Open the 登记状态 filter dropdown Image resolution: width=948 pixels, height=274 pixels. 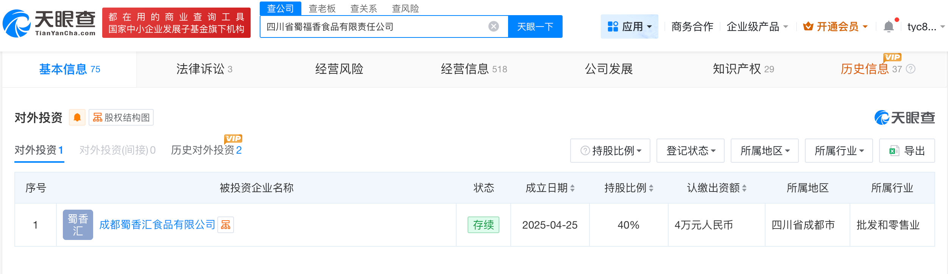pos(691,151)
